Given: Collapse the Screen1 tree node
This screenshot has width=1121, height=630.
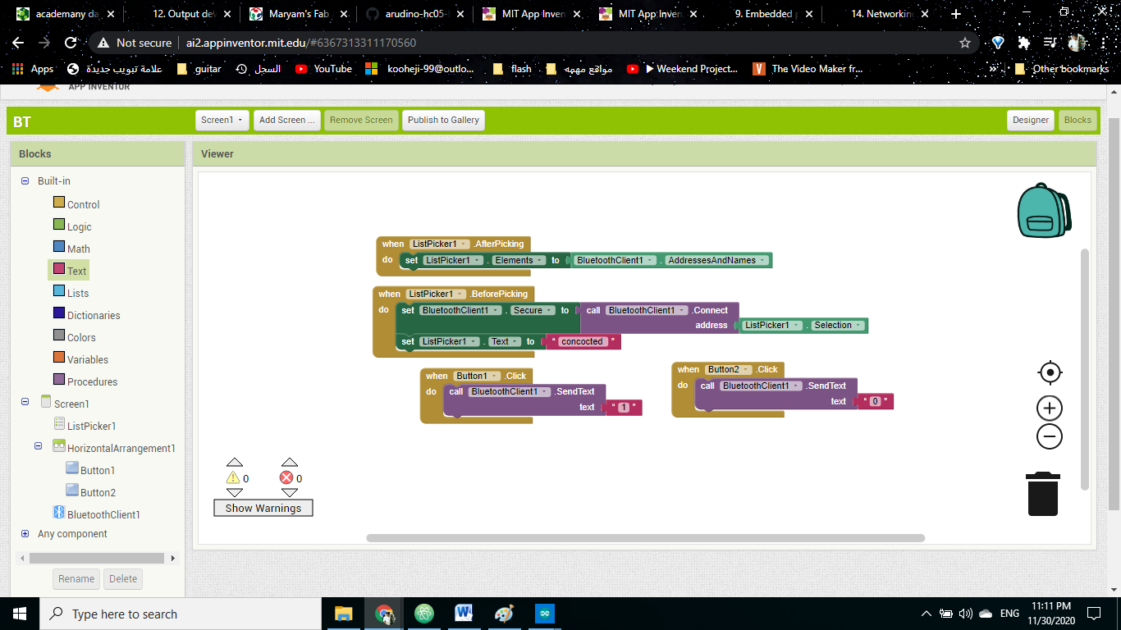Looking at the screenshot, I should 25,402.
